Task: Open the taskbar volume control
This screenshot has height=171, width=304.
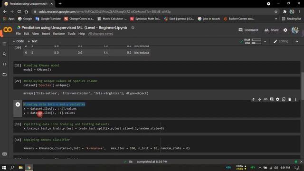Action: [276, 168]
